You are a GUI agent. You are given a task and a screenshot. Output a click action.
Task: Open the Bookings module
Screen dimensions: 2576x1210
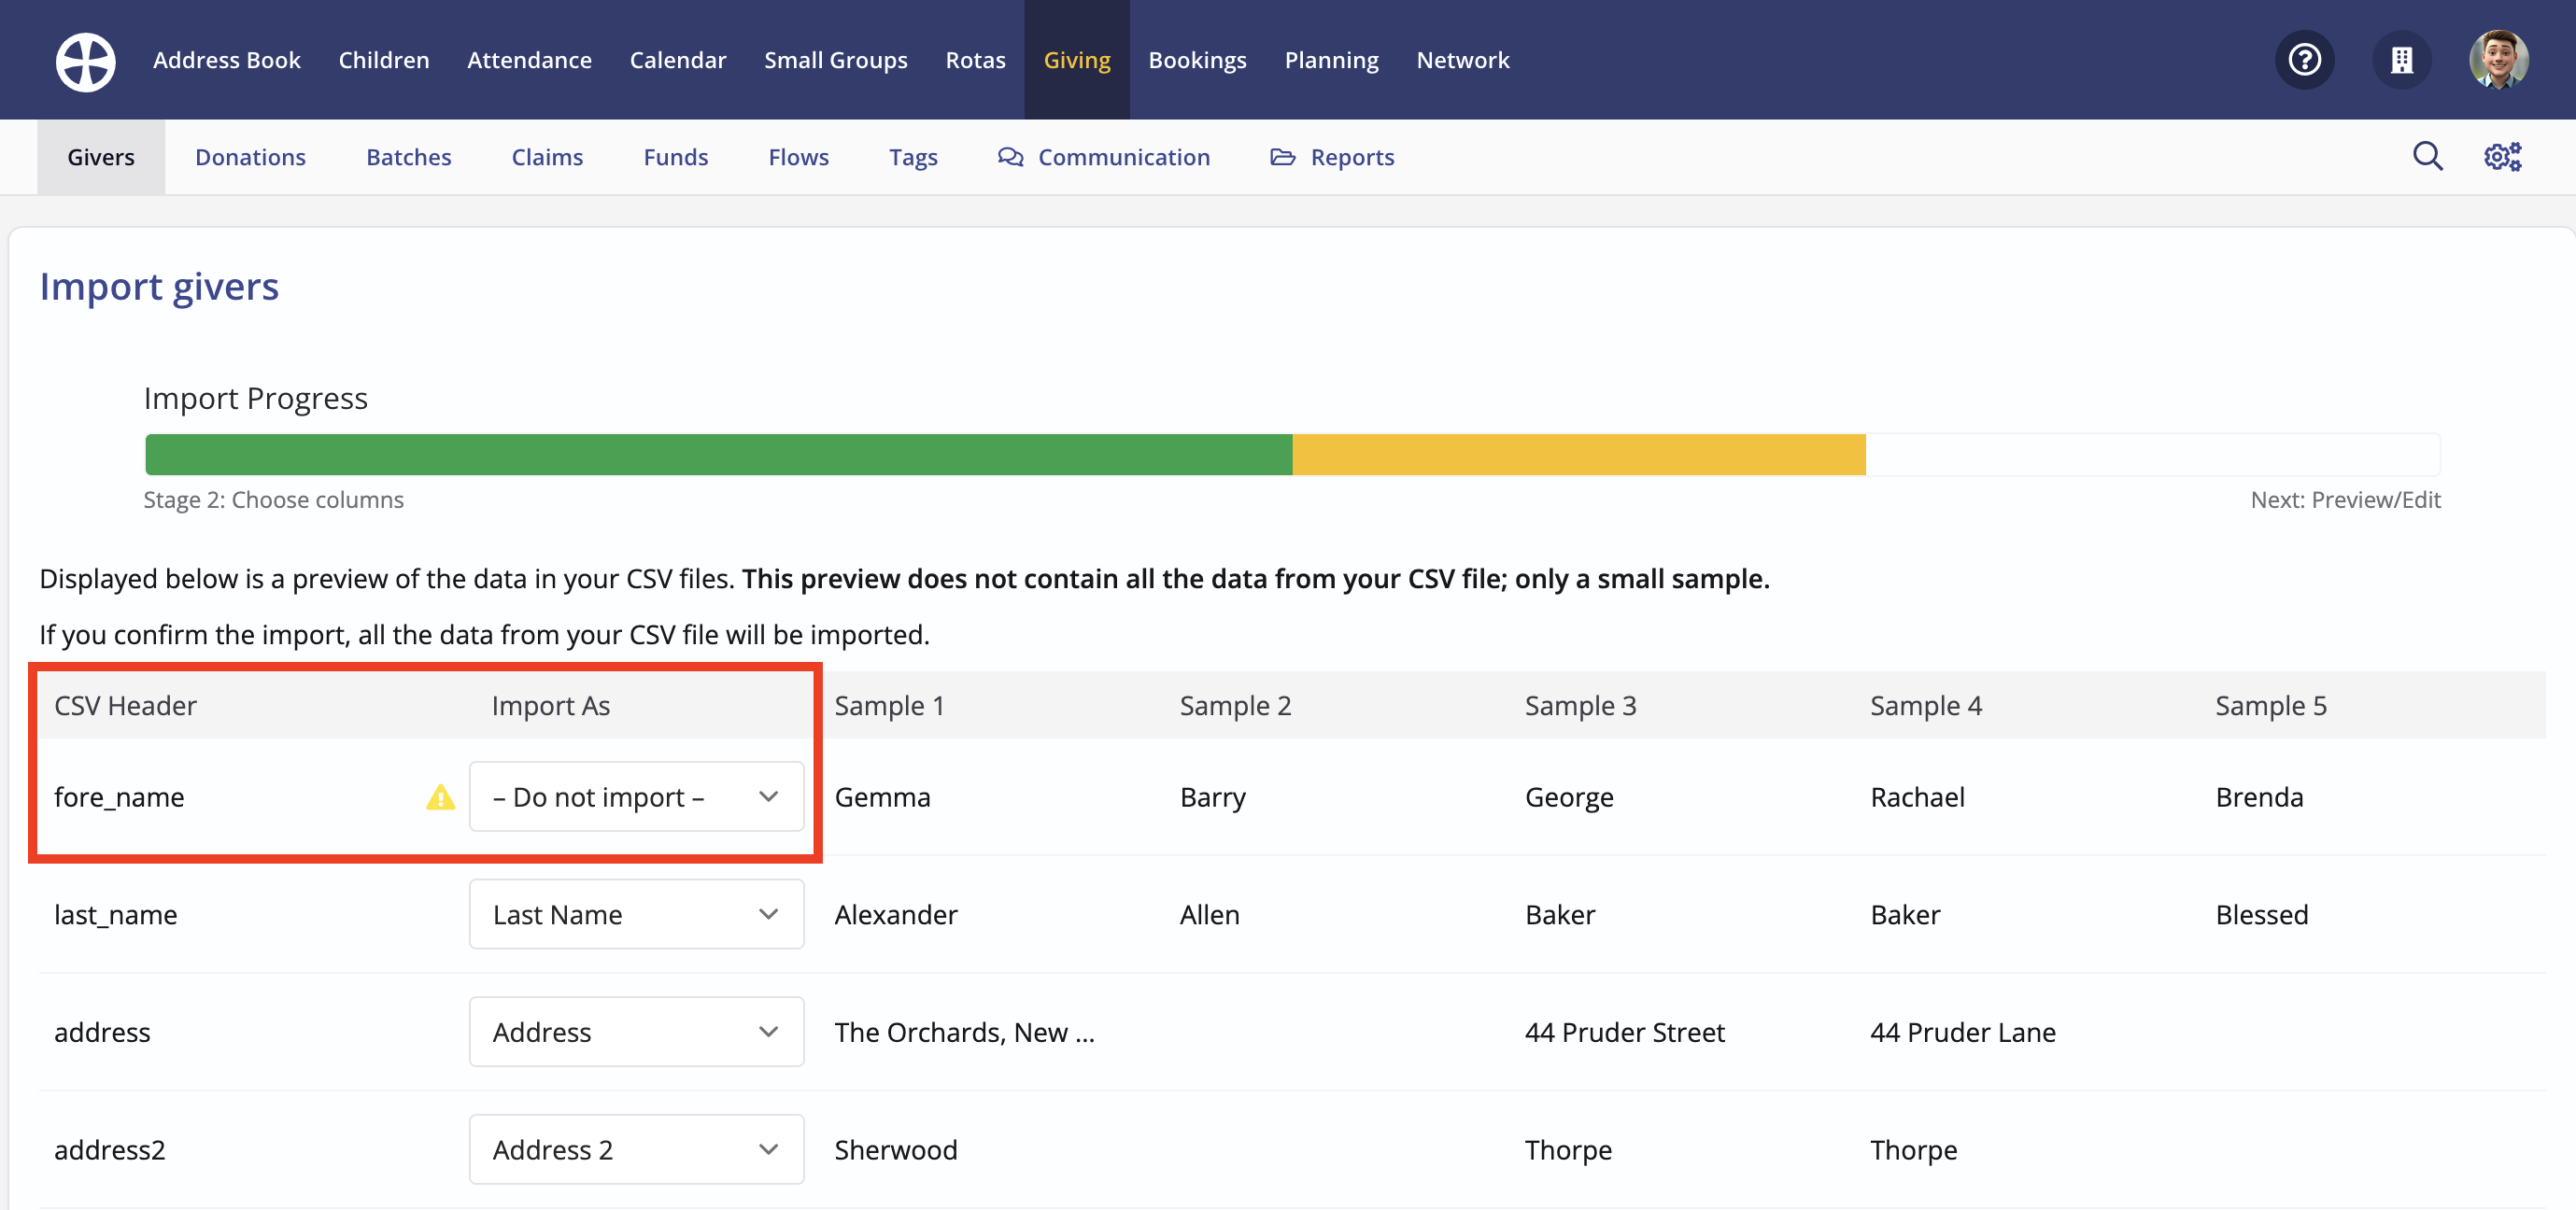[x=1197, y=60]
